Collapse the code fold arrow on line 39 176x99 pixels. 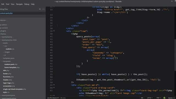(54, 31)
